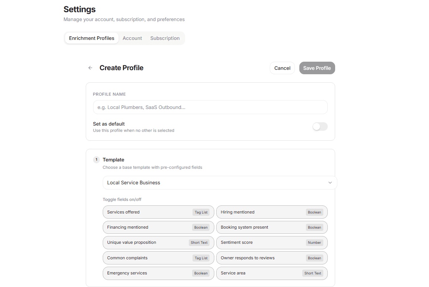Toggle the Owner responds to reviews field
Viewport: 429px width, 287px height.
(x=272, y=258)
